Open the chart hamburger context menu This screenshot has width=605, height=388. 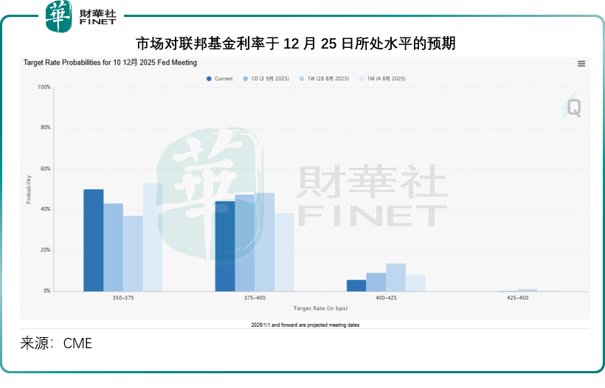[581, 64]
